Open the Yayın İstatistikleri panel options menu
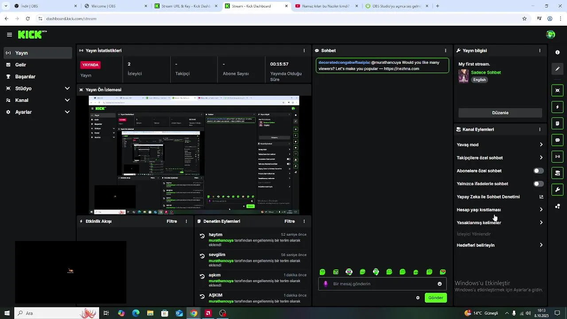Image resolution: width=567 pixels, height=319 pixels. pos(304,51)
